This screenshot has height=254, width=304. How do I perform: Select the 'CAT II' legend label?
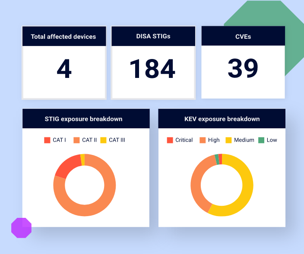tap(89, 140)
